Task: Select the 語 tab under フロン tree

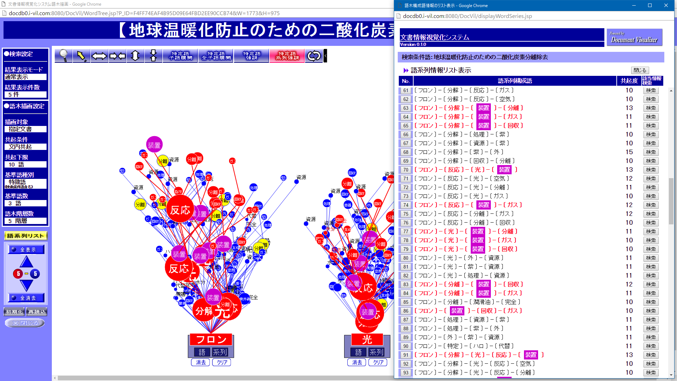Action: click(x=202, y=352)
